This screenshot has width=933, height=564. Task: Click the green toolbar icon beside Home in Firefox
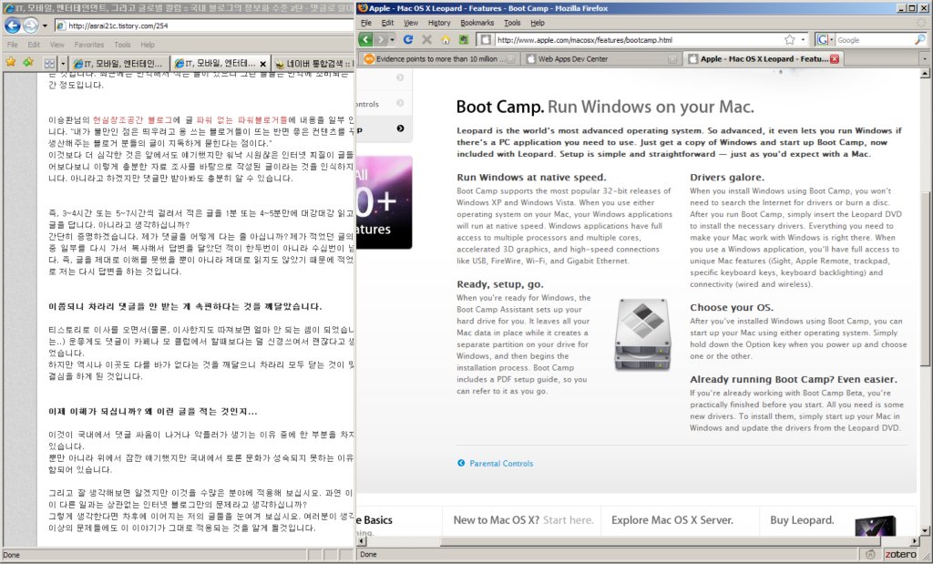click(x=464, y=40)
